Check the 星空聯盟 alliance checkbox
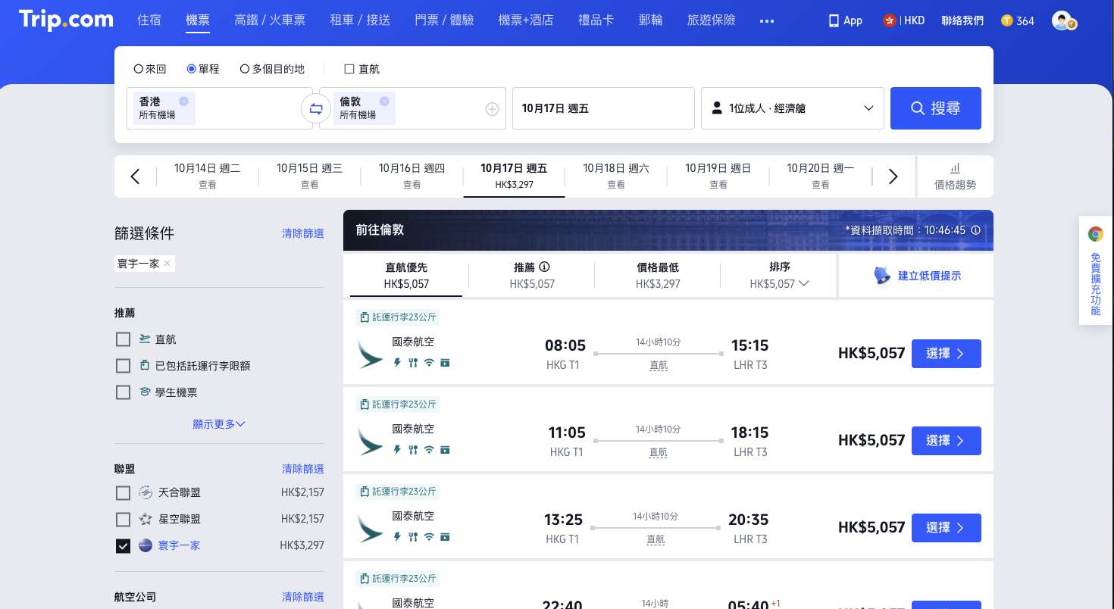Screen dimensions: 1114x609 123,520
